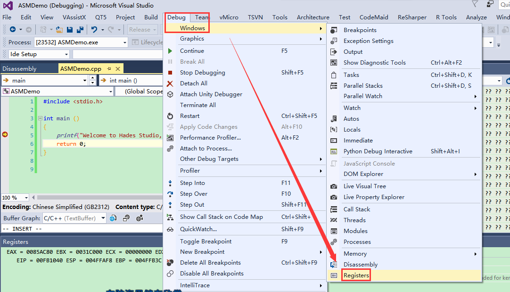Click the breakpoint marker on line 5
This screenshot has width=510, height=292.
click(x=5, y=135)
